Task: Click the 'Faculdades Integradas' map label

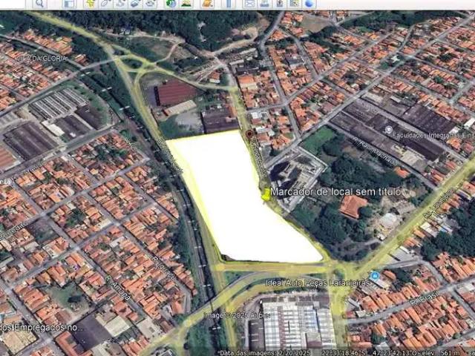Action: point(433,135)
